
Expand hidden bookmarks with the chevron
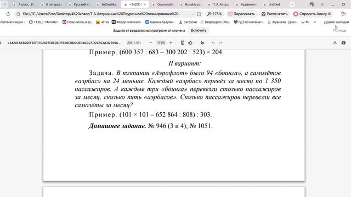(314, 22)
